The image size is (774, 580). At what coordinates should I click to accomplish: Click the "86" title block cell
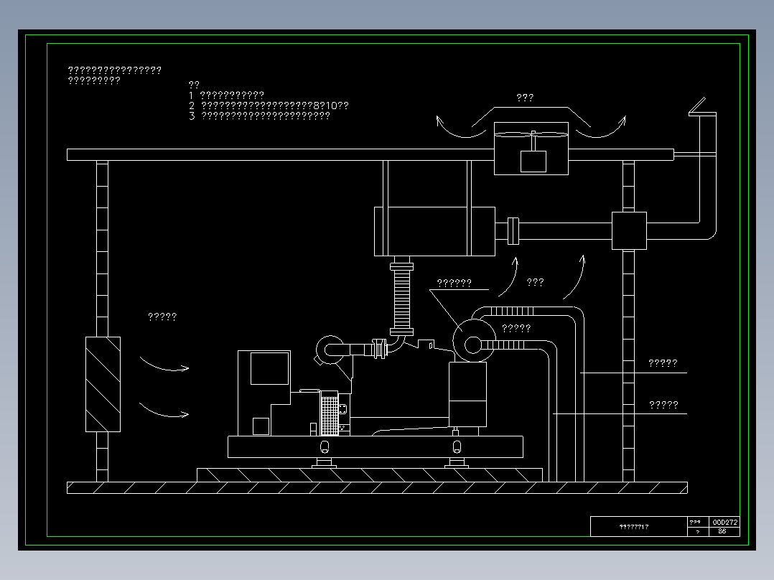point(724,532)
